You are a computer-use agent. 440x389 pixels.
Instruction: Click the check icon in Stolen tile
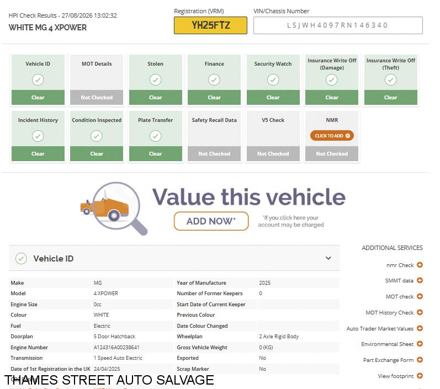pos(156,79)
